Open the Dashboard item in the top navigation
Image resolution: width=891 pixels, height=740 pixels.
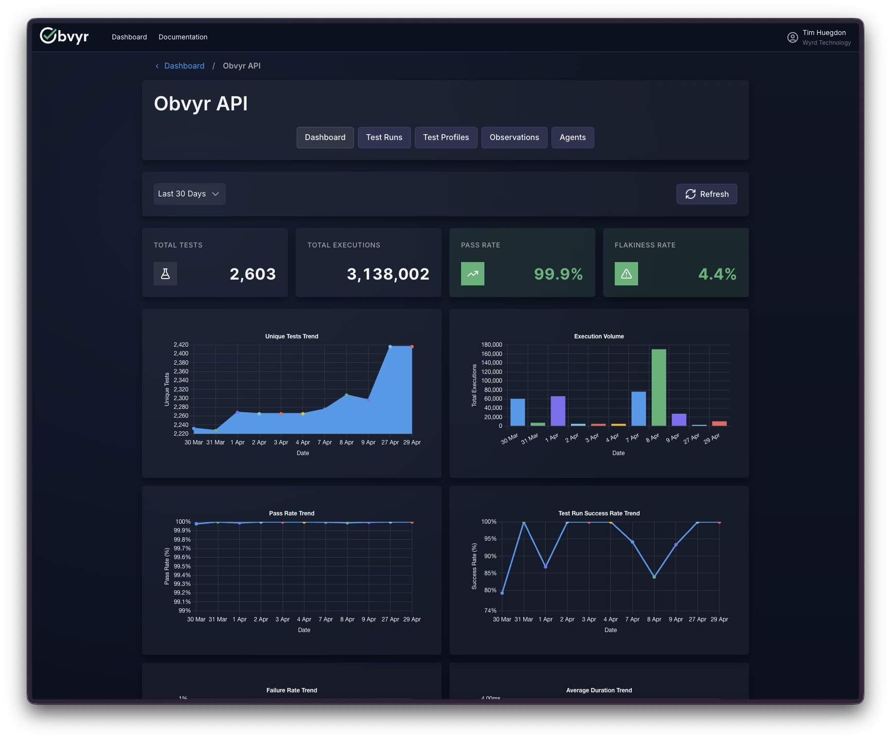click(x=129, y=37)
